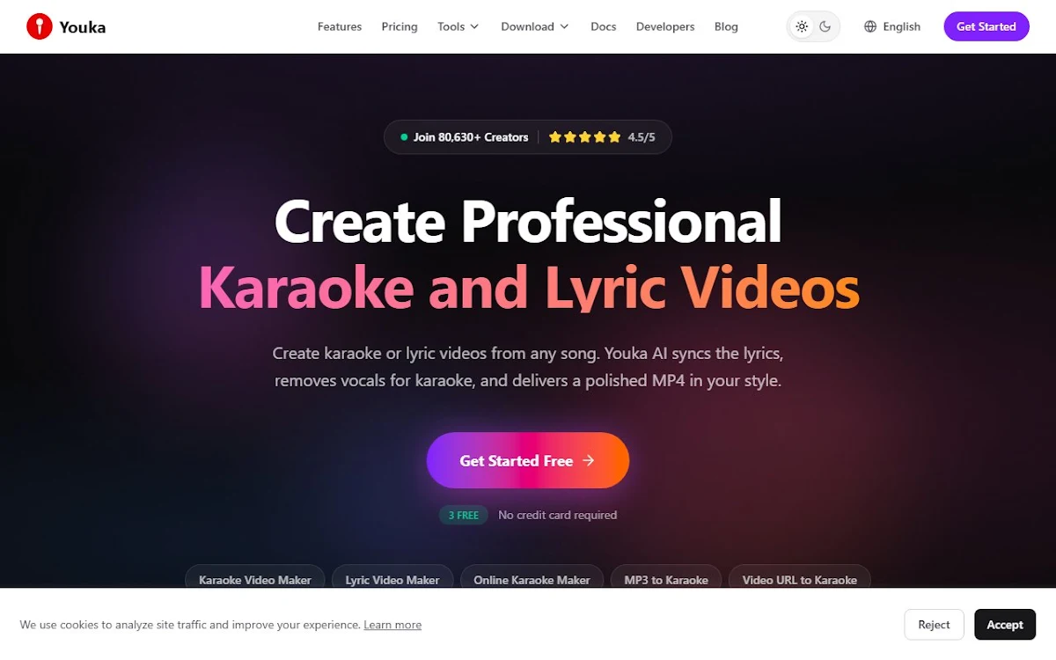1056x660 pixels.
Task: Click the Youka red microphone logo
Action: [40, 26]
